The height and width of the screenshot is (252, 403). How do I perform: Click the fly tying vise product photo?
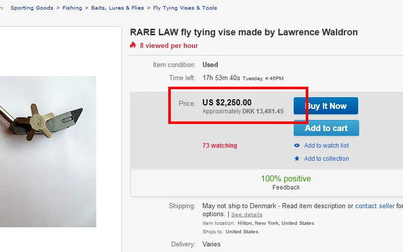[x=48, y=151]
